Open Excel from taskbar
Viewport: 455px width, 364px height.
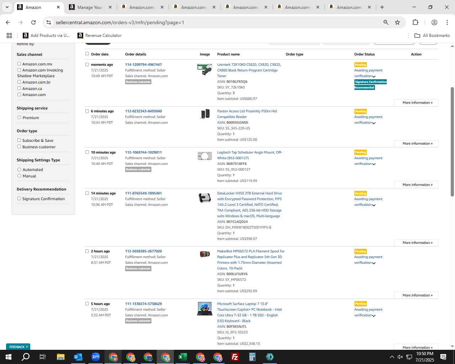coord(182,357)
